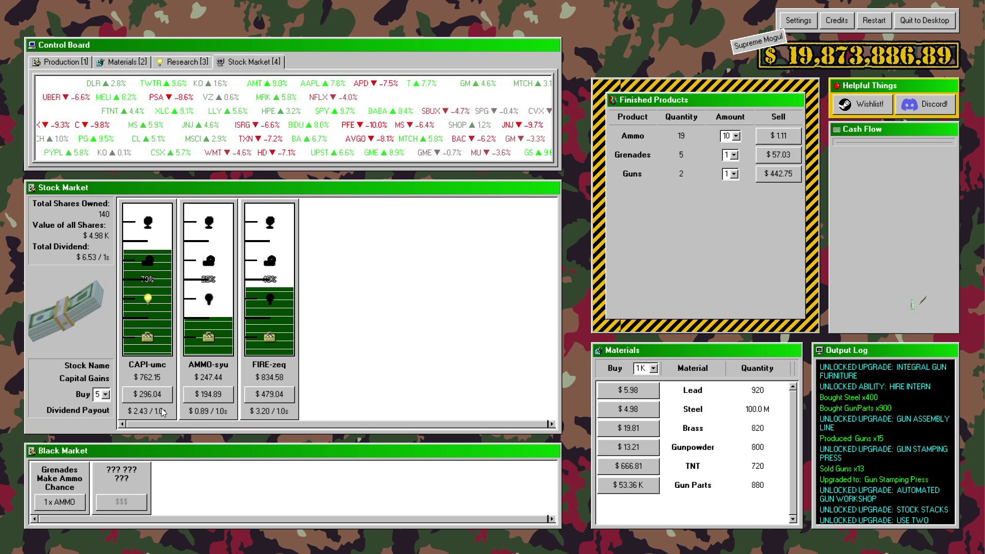Sell Guns for $442.75
985x554 pixels.
point(778,174)
